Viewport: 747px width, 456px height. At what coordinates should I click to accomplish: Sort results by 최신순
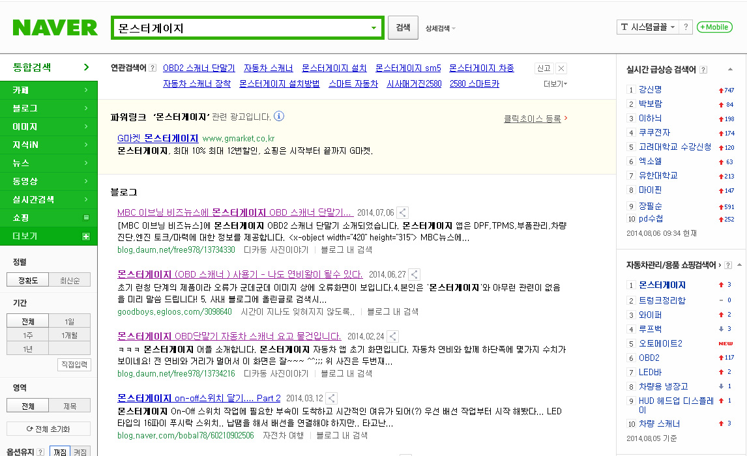click(70, 280)
